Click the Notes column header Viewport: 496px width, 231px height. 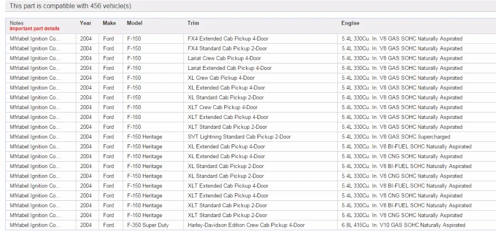pyautogui.click(x=16, y=23)
